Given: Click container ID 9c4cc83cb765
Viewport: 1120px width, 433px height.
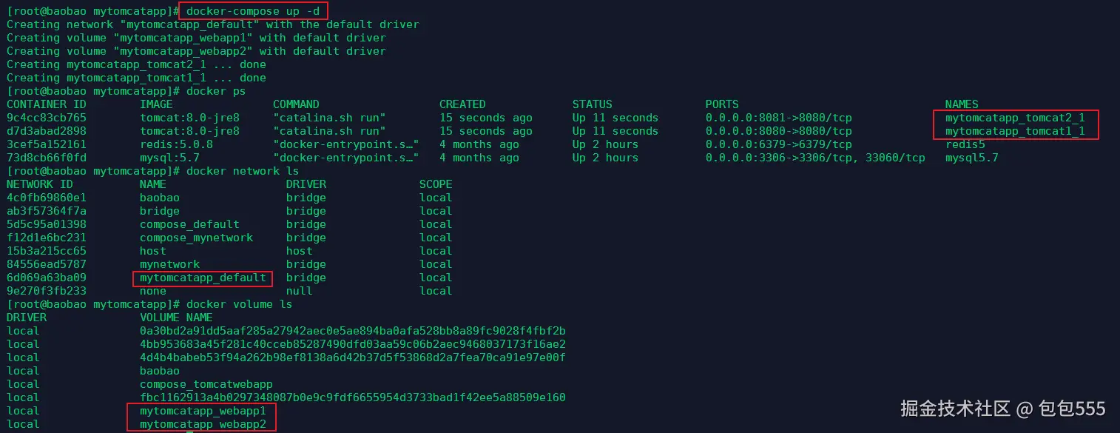Looking at the screenshot, I should (46, 118).
